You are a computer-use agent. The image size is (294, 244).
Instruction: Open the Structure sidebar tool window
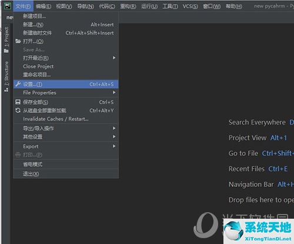tap(6, 76)
